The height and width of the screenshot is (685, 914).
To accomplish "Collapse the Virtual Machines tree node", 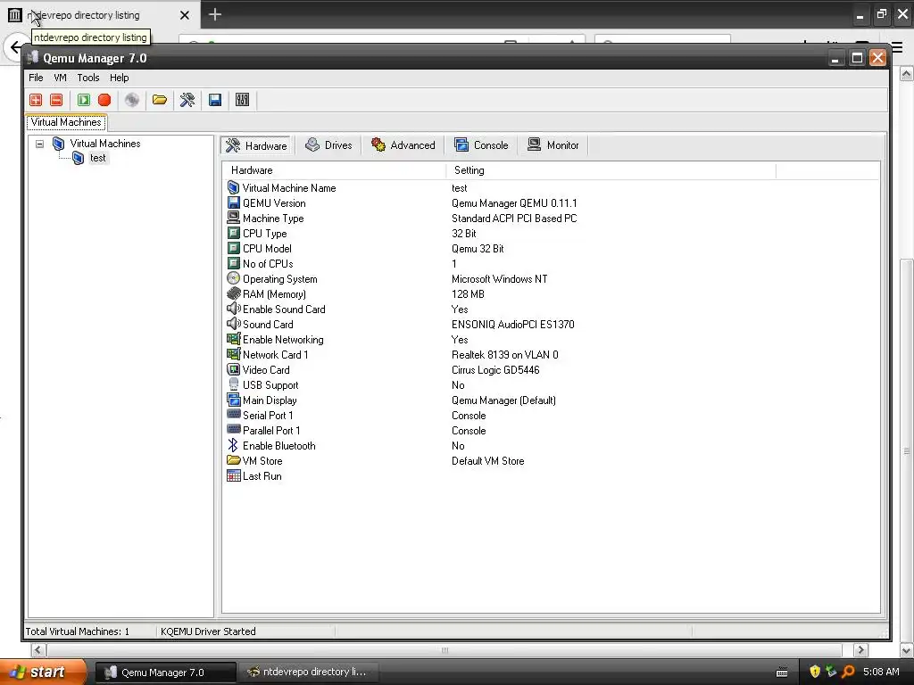I will click(x=39, y=144).
